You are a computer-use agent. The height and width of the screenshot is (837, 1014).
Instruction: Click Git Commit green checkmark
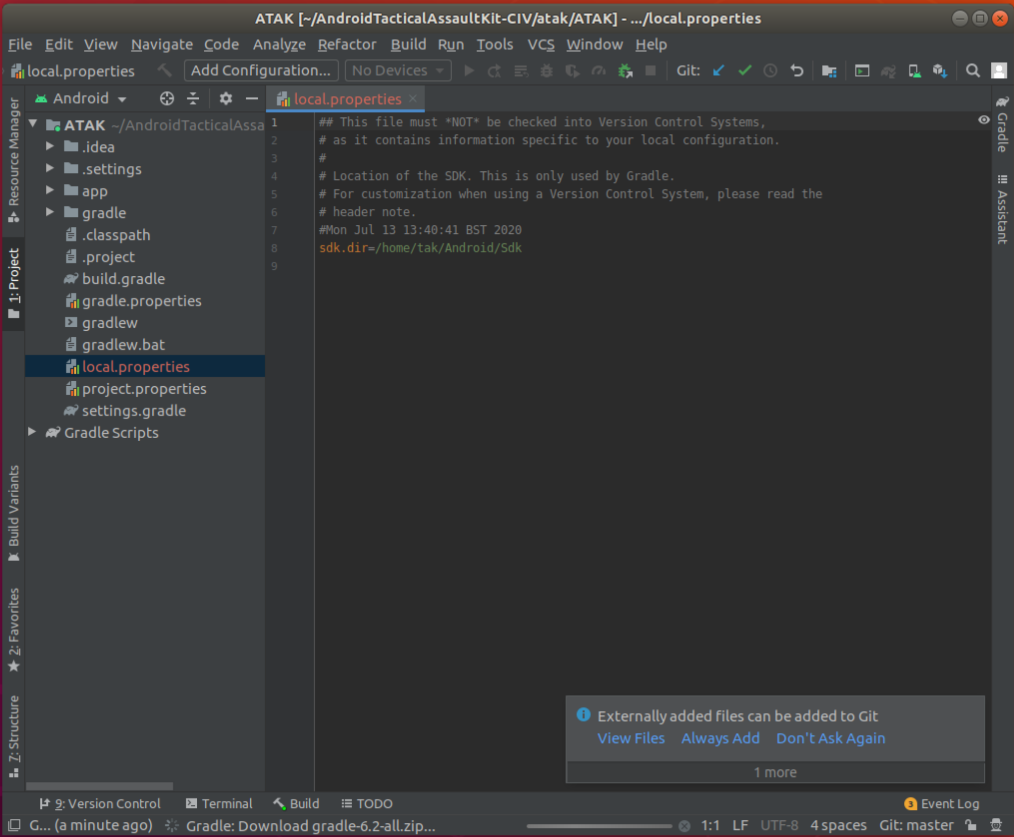[745, 71]
